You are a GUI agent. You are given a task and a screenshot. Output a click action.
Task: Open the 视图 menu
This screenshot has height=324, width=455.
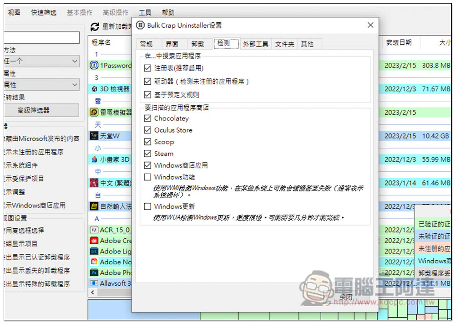click(x=14, y=12)
